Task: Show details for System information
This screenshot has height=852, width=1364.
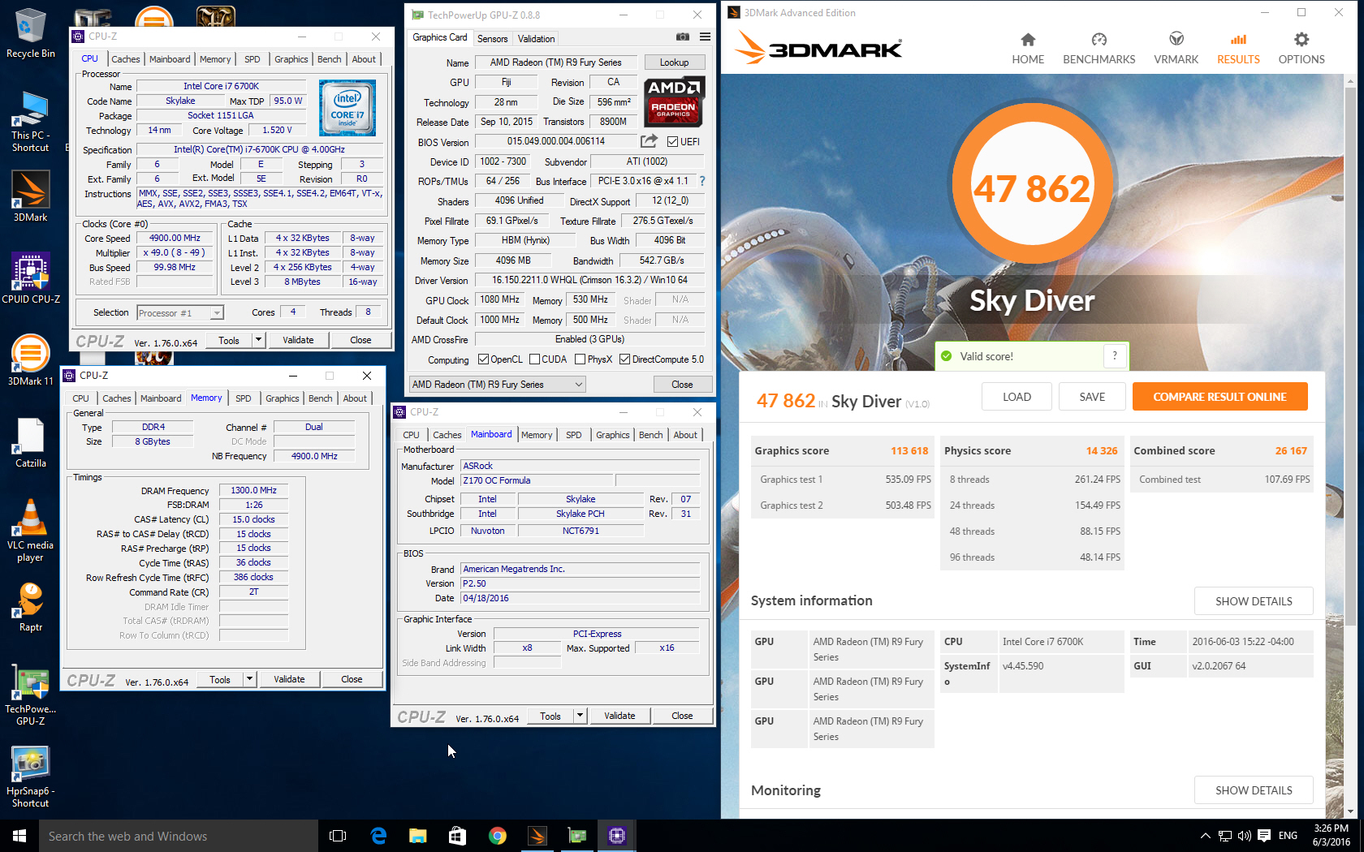Action: tap(1254, 601)
